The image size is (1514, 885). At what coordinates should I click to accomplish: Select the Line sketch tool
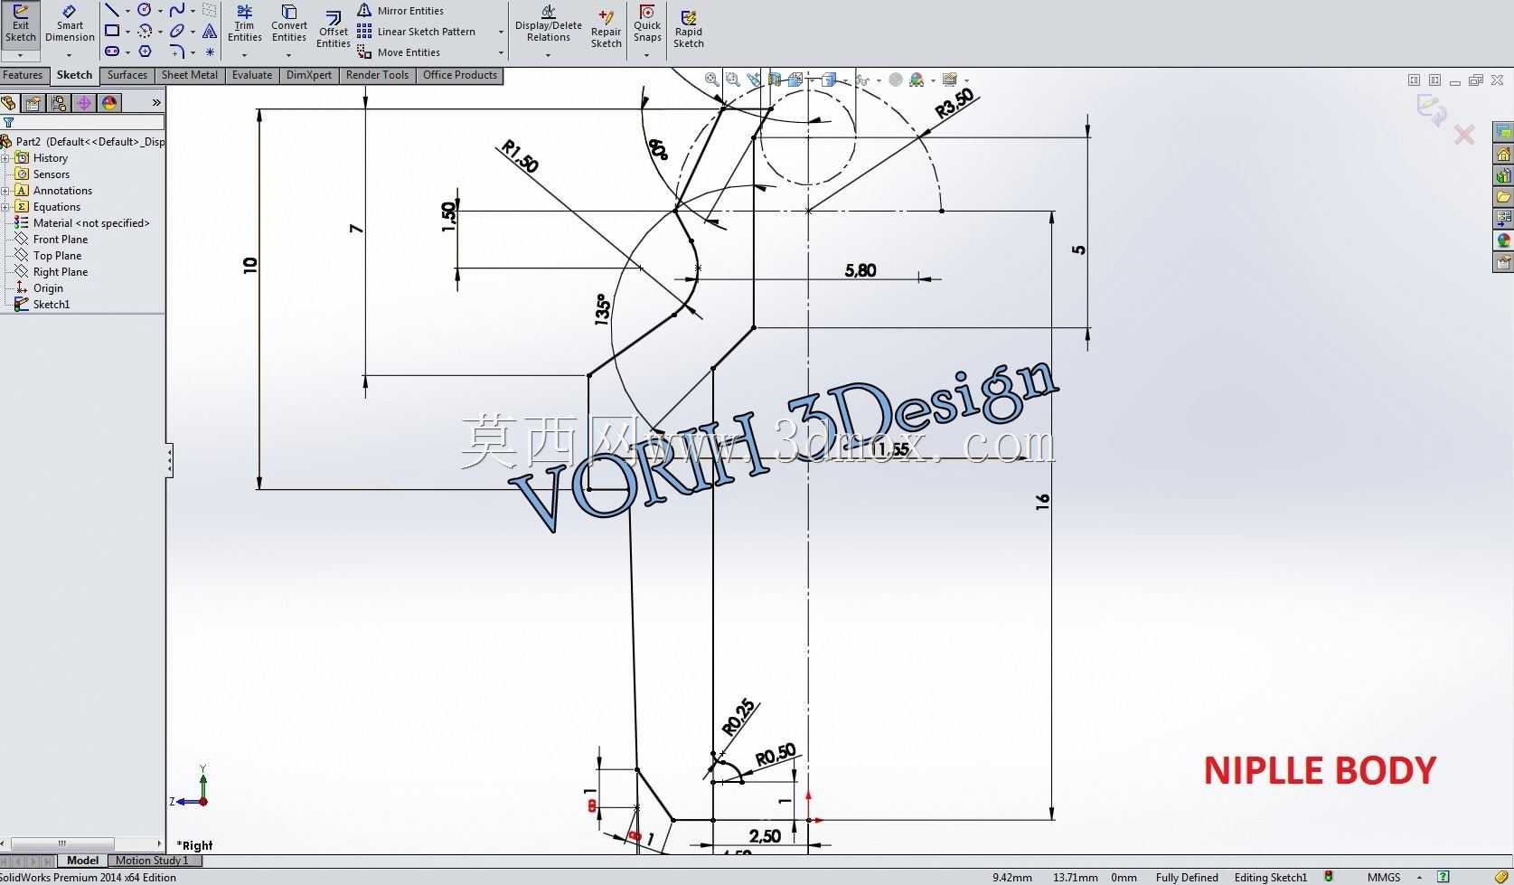(x=112, y=10)
